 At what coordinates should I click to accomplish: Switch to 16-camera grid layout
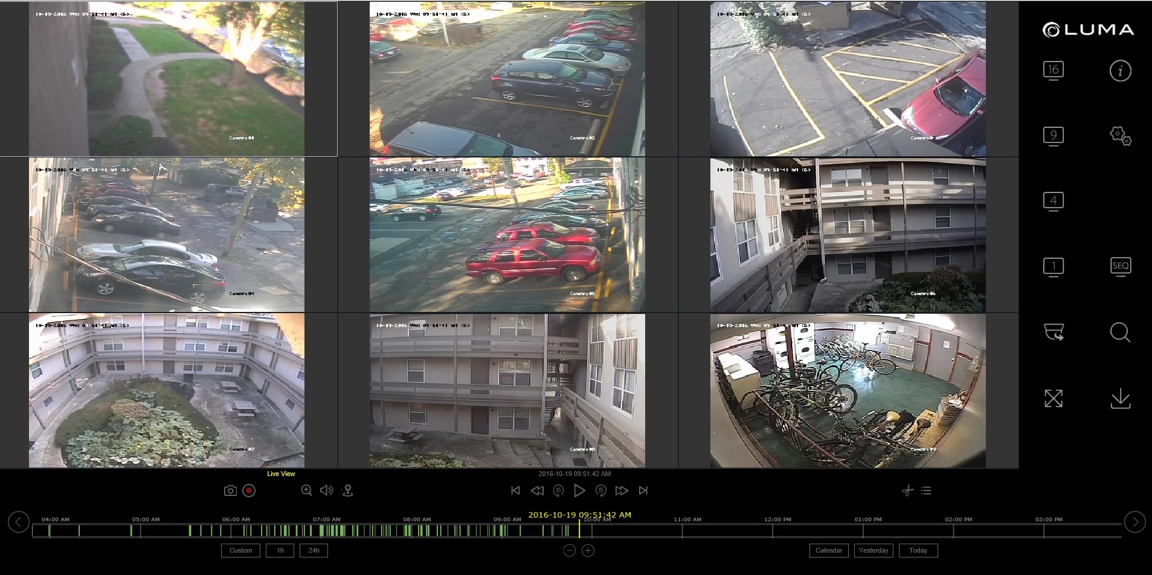[x=1053, y=71]
